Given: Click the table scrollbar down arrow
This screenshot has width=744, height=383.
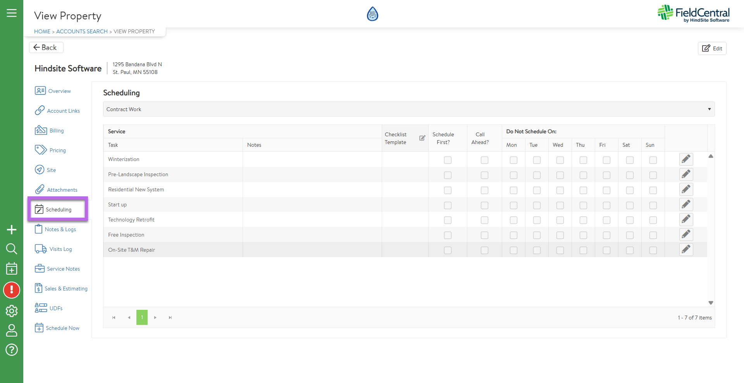Looking at the screenshot, I should (x=711, y=303).
